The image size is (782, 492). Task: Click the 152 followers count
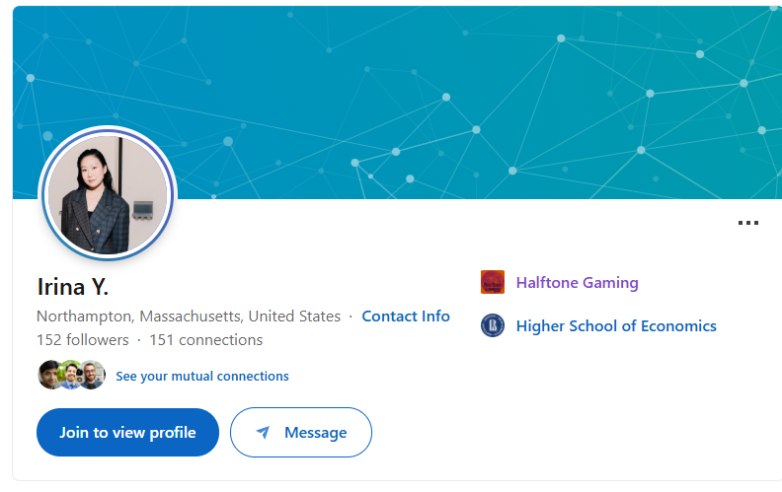pos(83,340)
